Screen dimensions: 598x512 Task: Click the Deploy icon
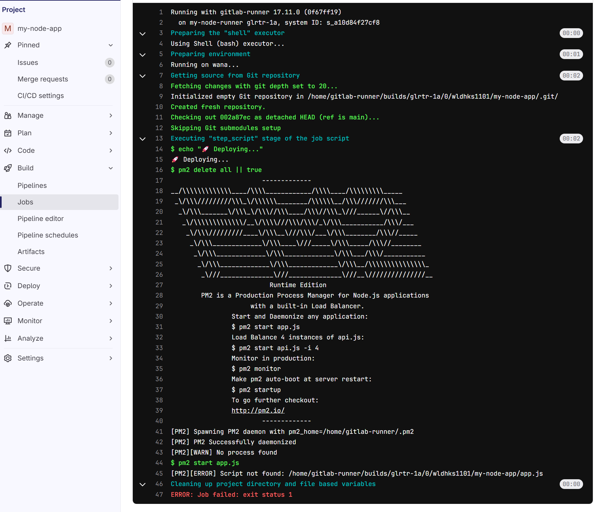8,286
